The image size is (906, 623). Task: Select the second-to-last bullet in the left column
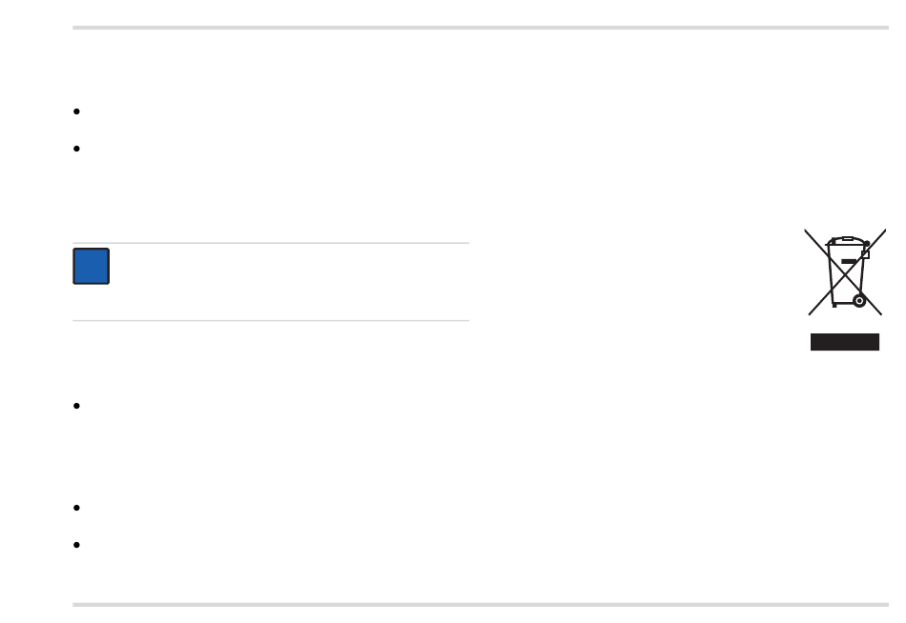point(77,508)
